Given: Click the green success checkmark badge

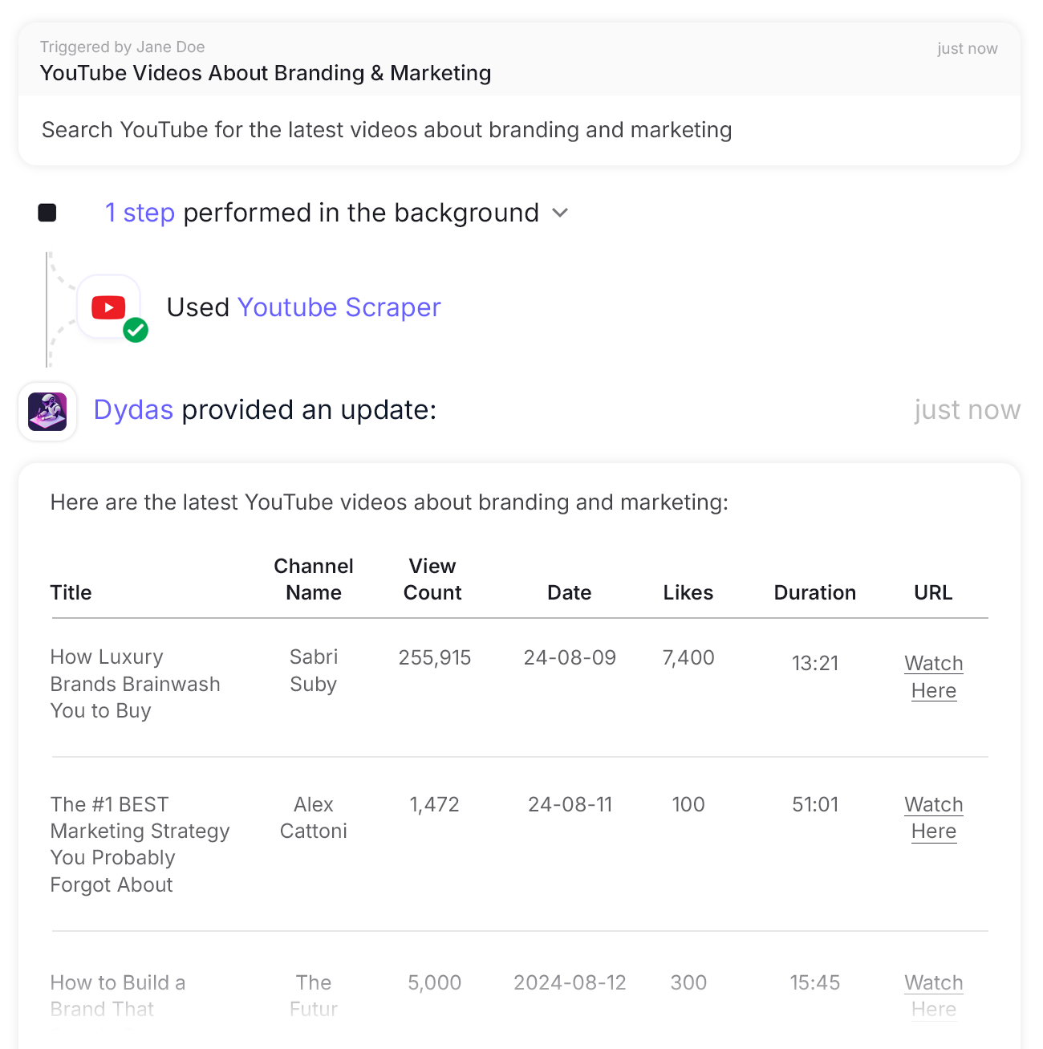Looking at the screenshot, I should 136,330.
